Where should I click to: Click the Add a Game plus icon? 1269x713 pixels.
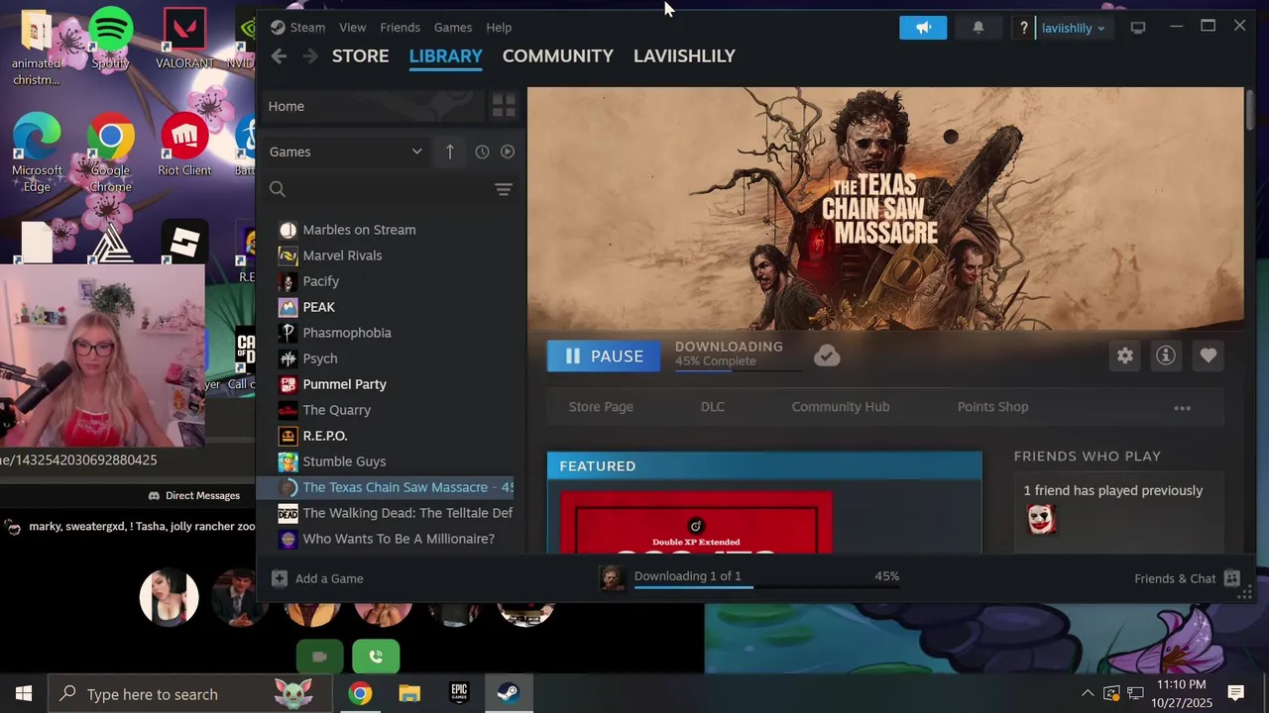[280, 578]
